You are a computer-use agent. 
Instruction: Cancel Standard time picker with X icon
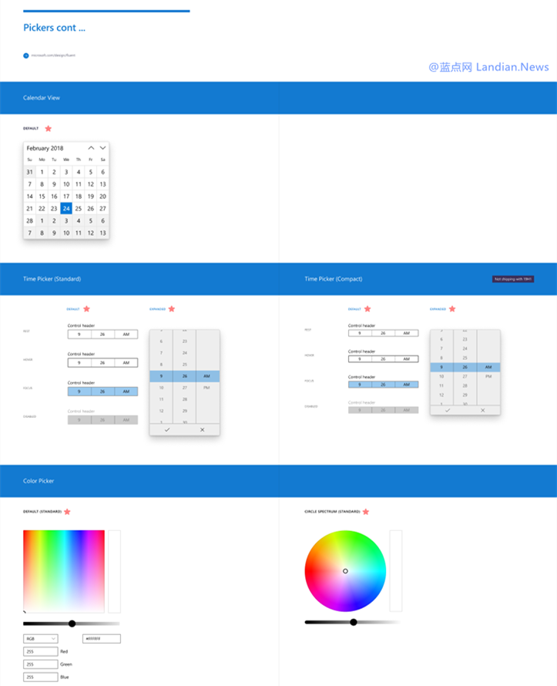pos(202,429)
